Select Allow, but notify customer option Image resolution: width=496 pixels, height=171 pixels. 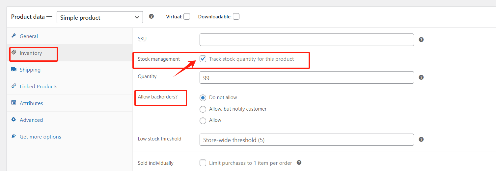(203, 109)
